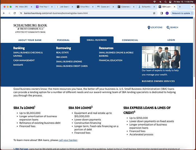Close the Gmail Inbox tab
The width and height of the screenshot is (196, 150).
coord(31,7)
